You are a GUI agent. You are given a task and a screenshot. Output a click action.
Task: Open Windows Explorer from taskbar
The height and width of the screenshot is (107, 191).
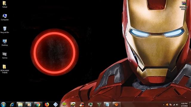tap(20, 104)
